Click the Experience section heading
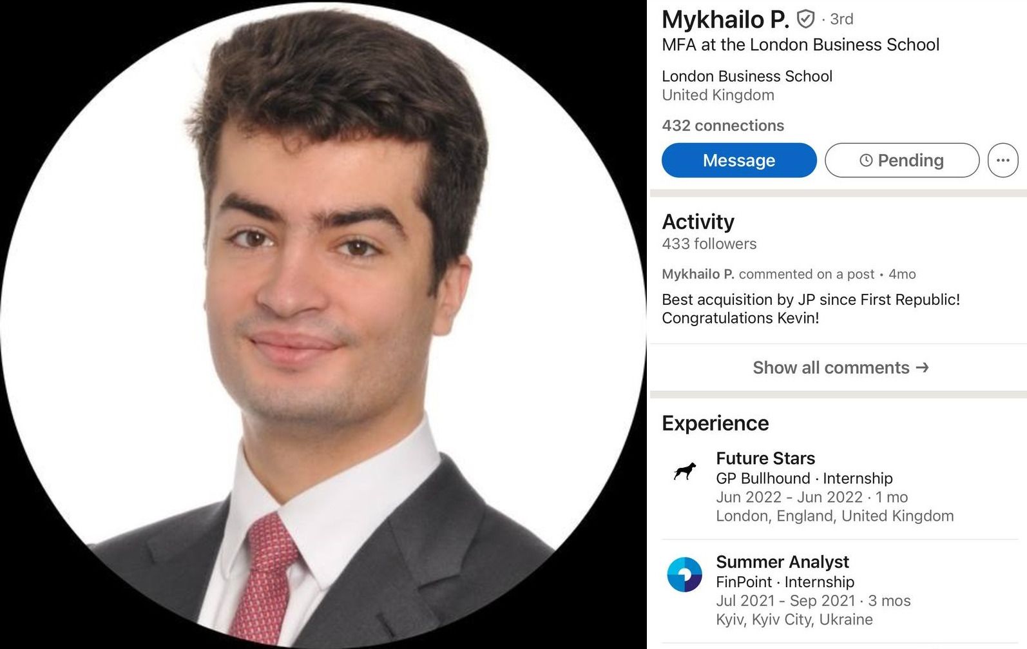The height and width of the screenshot is (649, 1027). pyautogui.click(x=715, y=423)
